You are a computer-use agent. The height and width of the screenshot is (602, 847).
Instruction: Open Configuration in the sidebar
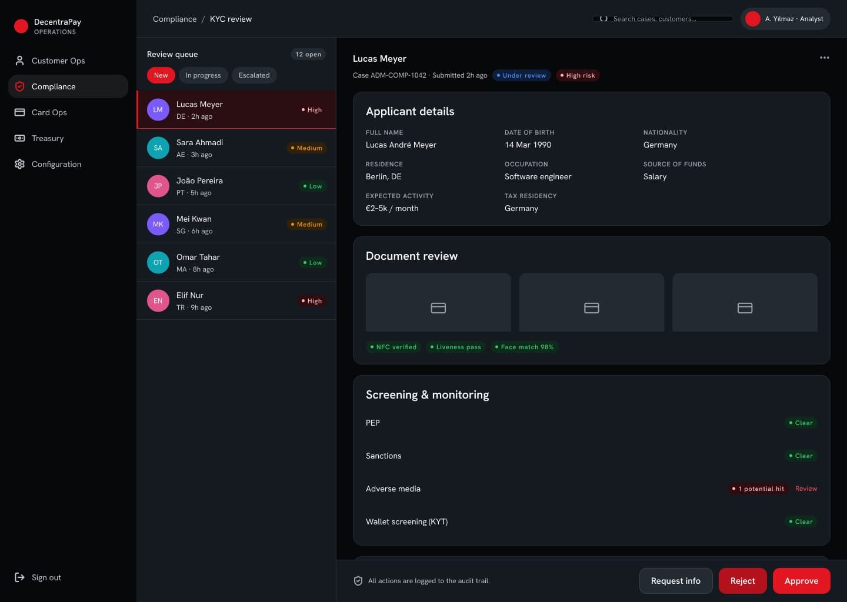68,164
